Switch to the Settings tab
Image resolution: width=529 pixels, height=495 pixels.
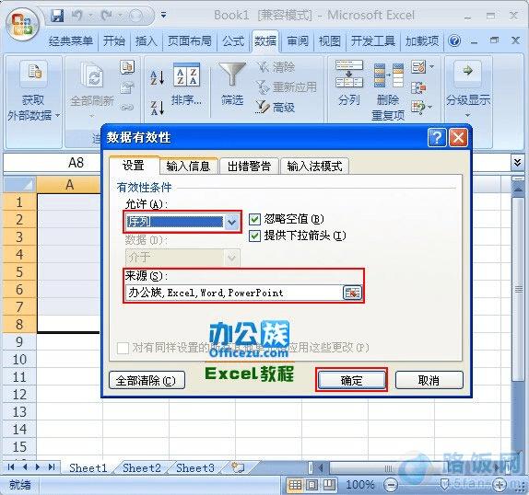(134, 166)
